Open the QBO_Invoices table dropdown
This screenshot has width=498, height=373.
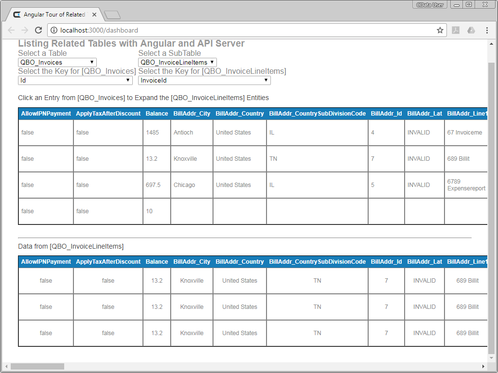pos(57,62)
